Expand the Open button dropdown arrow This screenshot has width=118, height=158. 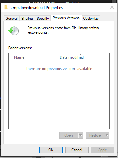(x=81, y=135)
